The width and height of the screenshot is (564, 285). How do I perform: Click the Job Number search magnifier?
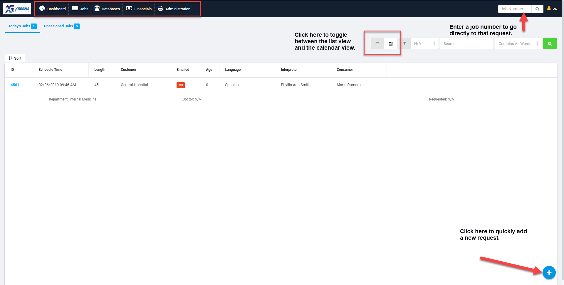pyautogui.click(x=537, y=9)
